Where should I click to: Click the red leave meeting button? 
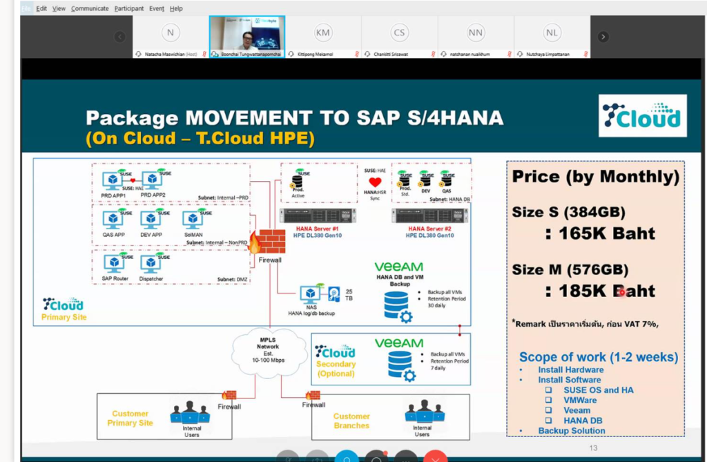(x=435, y=456)
